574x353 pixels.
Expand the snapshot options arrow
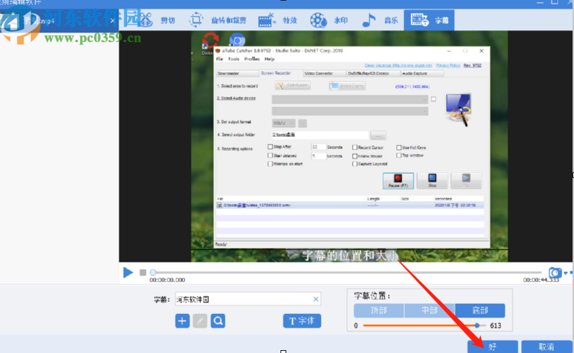pyautogui.click(x=565, y=273)
